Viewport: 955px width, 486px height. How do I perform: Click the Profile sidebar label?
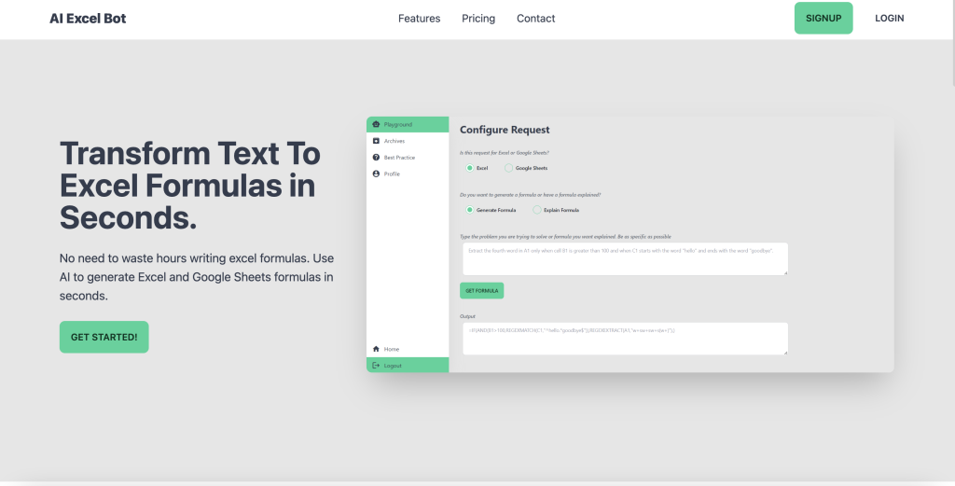[392, 174]
